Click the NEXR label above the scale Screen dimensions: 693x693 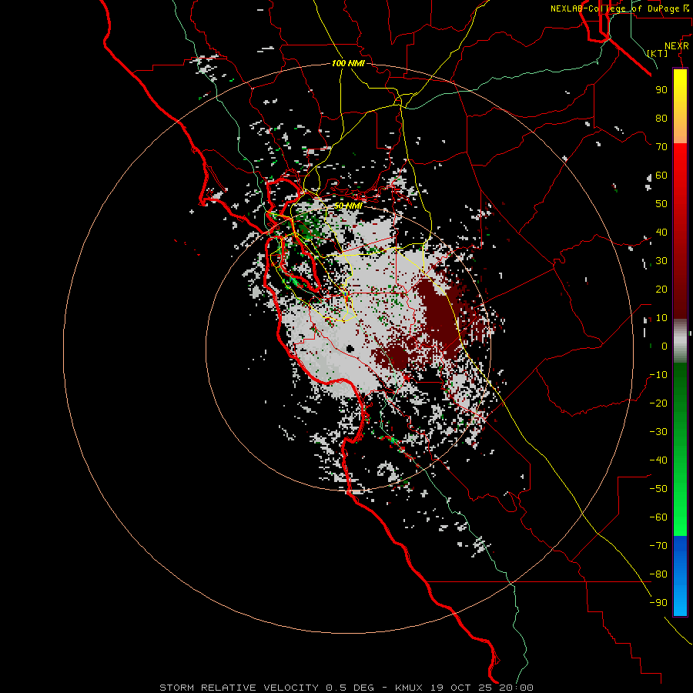pyautogui.click(x=677, y=46)
